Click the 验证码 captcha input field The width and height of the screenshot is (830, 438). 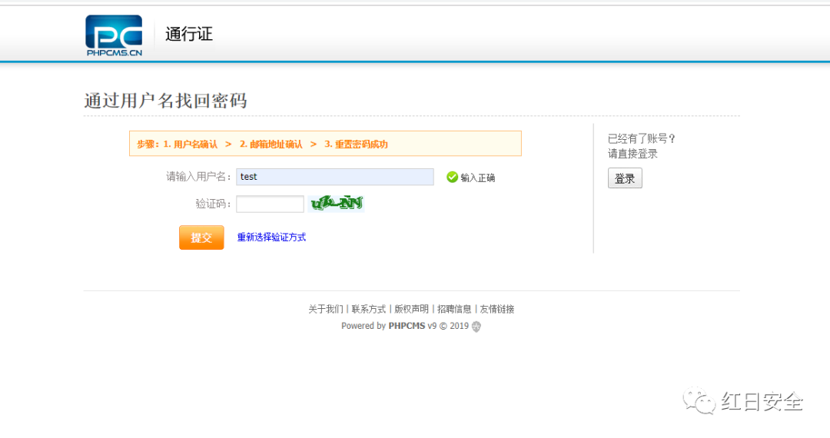(x=270, y=204)
